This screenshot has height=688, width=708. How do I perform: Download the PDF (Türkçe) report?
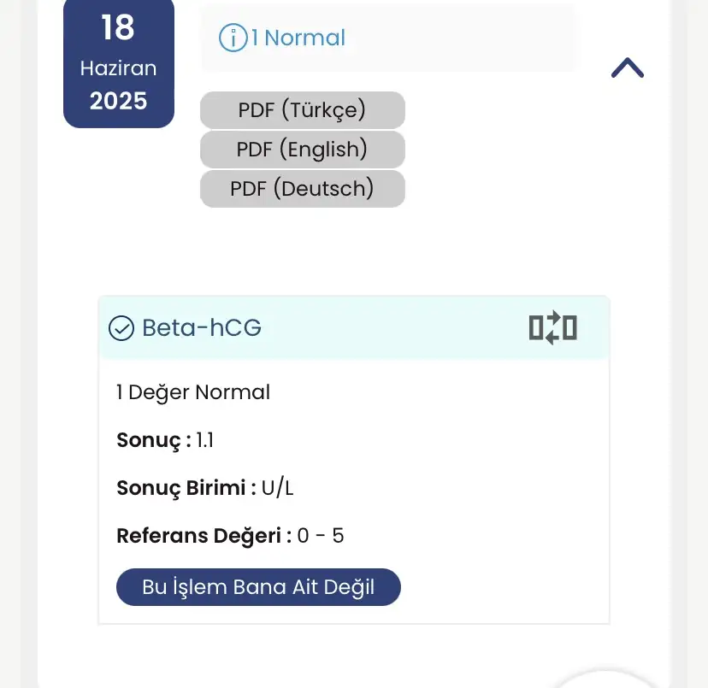pos(302,110)
